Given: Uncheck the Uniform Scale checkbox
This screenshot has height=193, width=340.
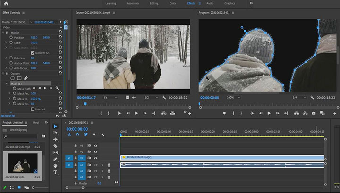Looking at the screenshot, I should 33,53.
